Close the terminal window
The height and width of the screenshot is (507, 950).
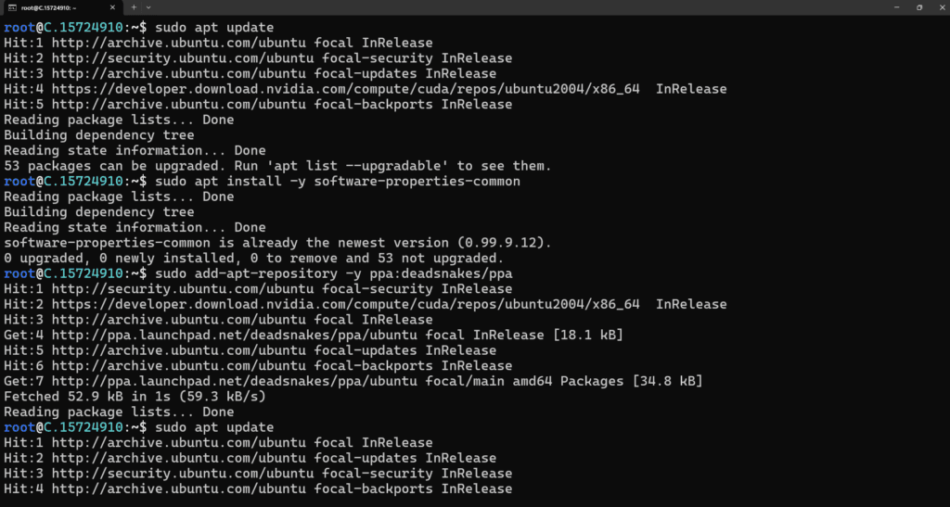(x=940, y=7)
